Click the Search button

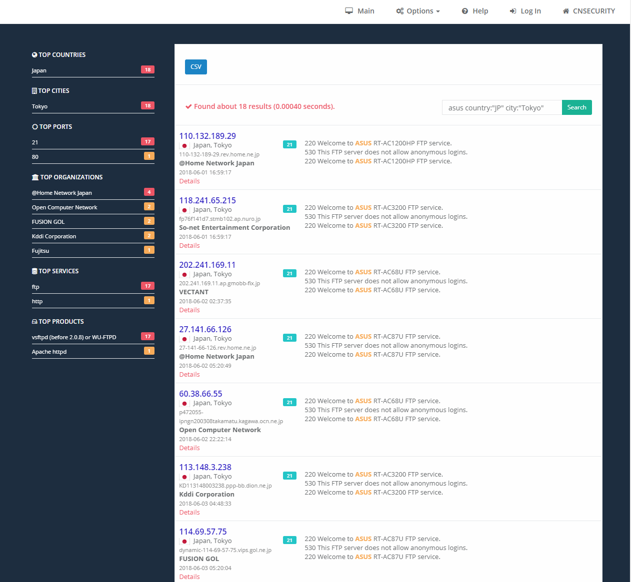[x=576, y=107]
